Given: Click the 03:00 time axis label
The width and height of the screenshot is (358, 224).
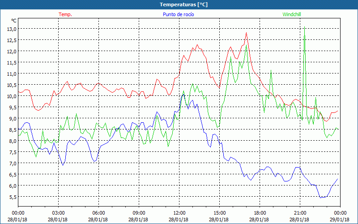Looking at the screenshot, I should click(x=59, y=213).
